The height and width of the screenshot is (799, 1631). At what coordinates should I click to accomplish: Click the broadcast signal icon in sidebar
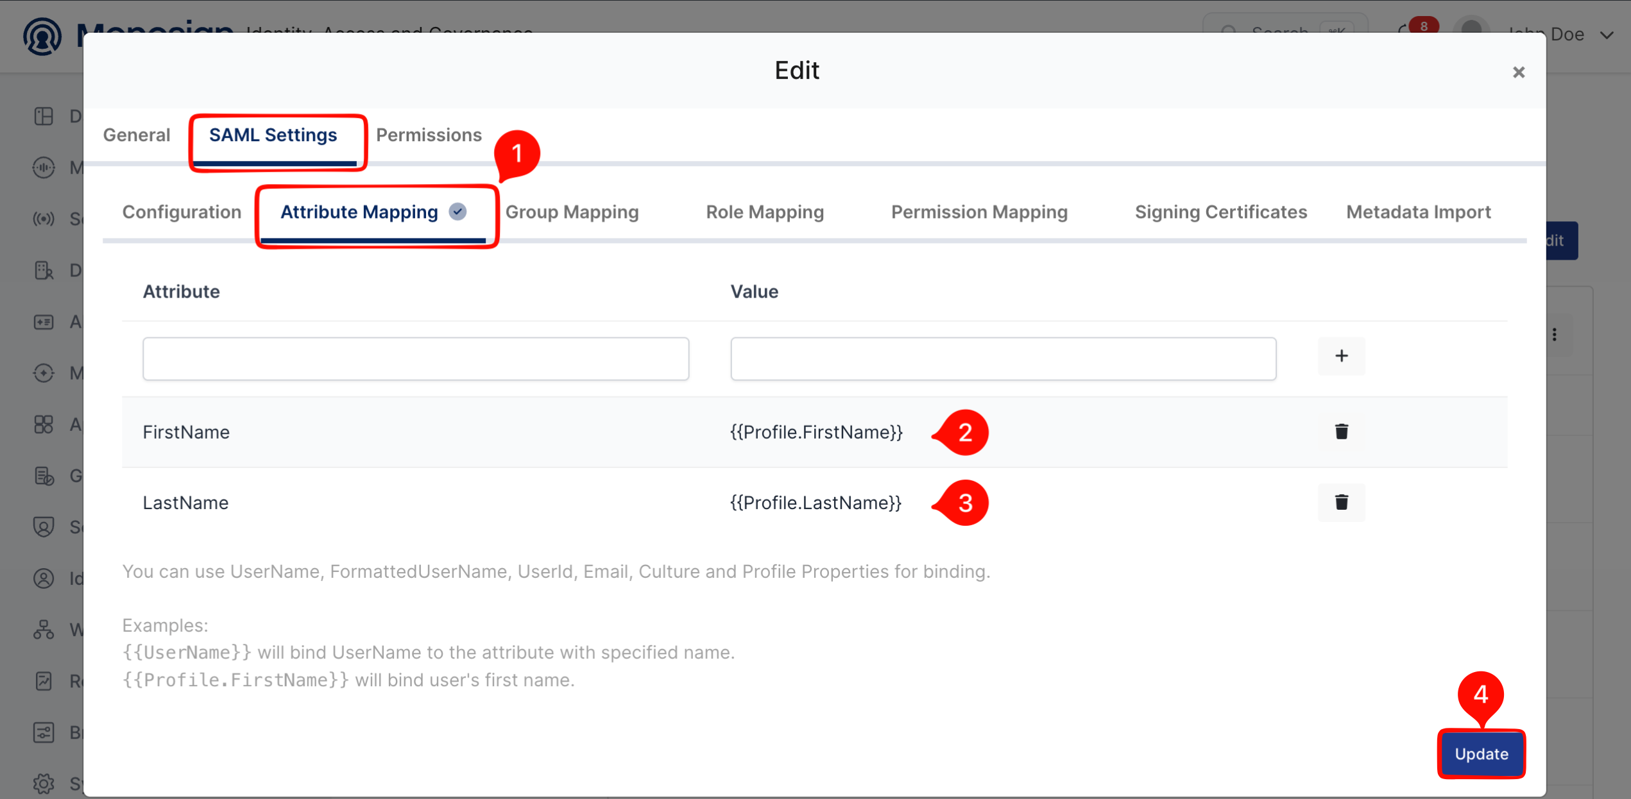coord(44,219)
